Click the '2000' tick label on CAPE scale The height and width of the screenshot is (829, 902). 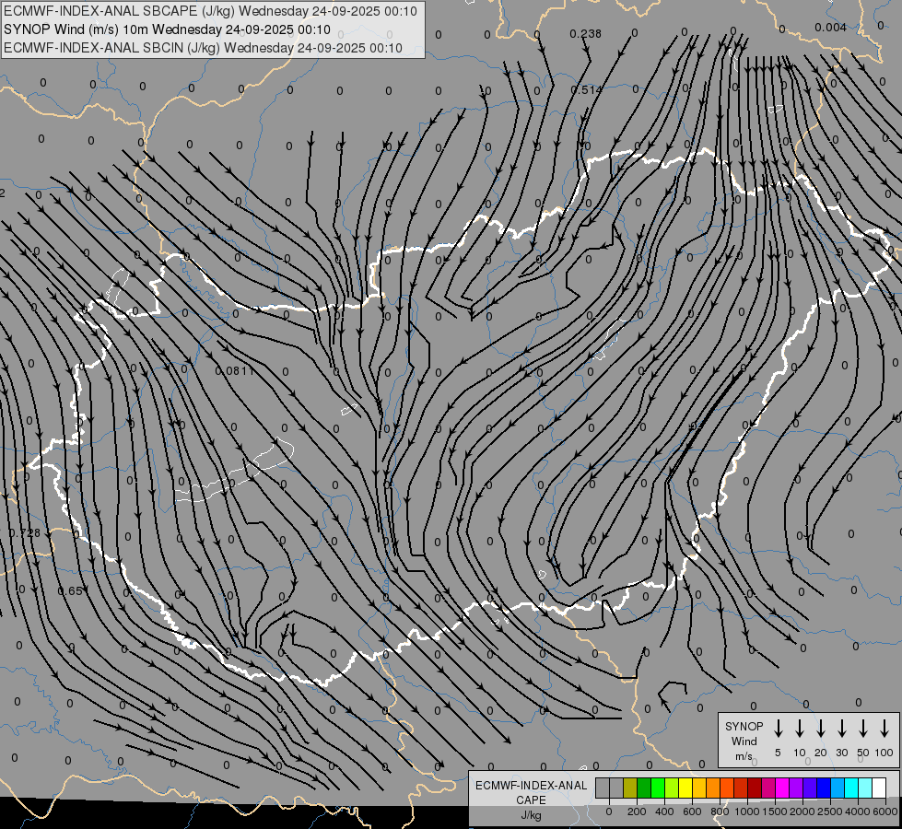point(802,811)
